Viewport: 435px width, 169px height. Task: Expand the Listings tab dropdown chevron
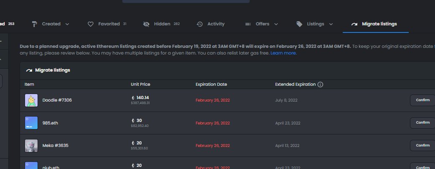point(331,24)
